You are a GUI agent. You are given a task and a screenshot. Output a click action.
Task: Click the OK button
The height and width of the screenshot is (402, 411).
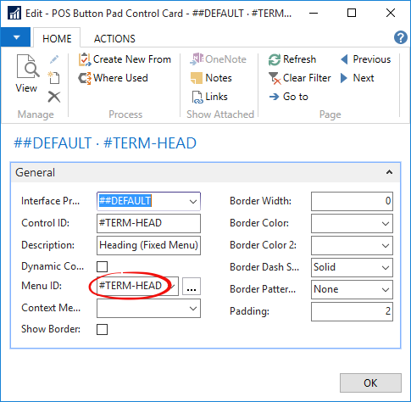(370, 382)
